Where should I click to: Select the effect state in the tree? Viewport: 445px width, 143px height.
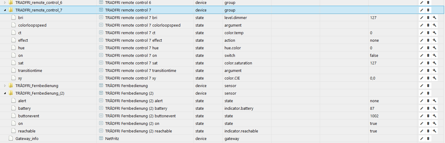pyautogui.click(x=23, y=40)
